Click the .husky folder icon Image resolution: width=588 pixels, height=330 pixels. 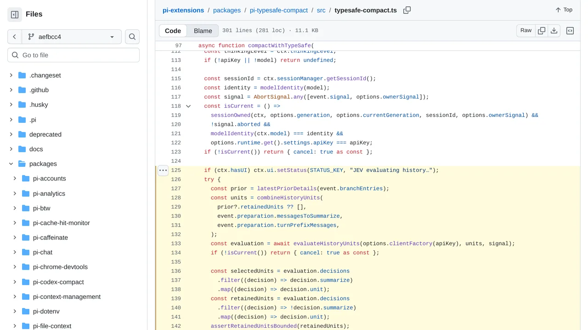22,104
